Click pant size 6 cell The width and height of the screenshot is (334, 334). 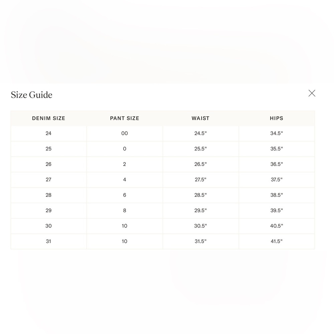coord(125,195)
